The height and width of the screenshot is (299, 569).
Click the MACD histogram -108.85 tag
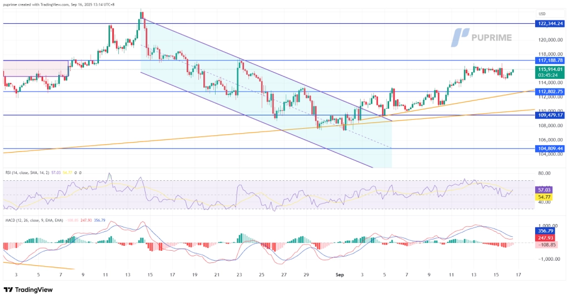coord(547,245)
